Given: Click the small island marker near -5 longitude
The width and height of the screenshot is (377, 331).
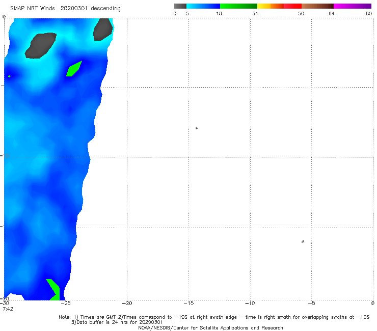Looking at the screenshot, I should (303, 241).
